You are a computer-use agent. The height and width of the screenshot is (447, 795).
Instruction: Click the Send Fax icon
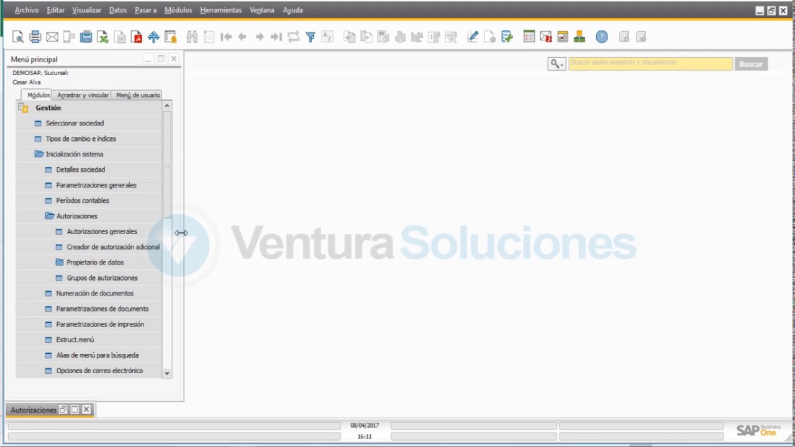point(86,37)
